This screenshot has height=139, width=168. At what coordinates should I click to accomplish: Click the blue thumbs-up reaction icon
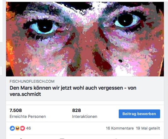point(12,128)
